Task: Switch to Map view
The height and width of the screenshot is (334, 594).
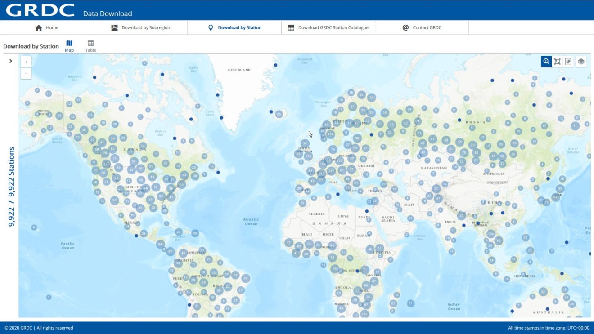Action: pos(69,46)
